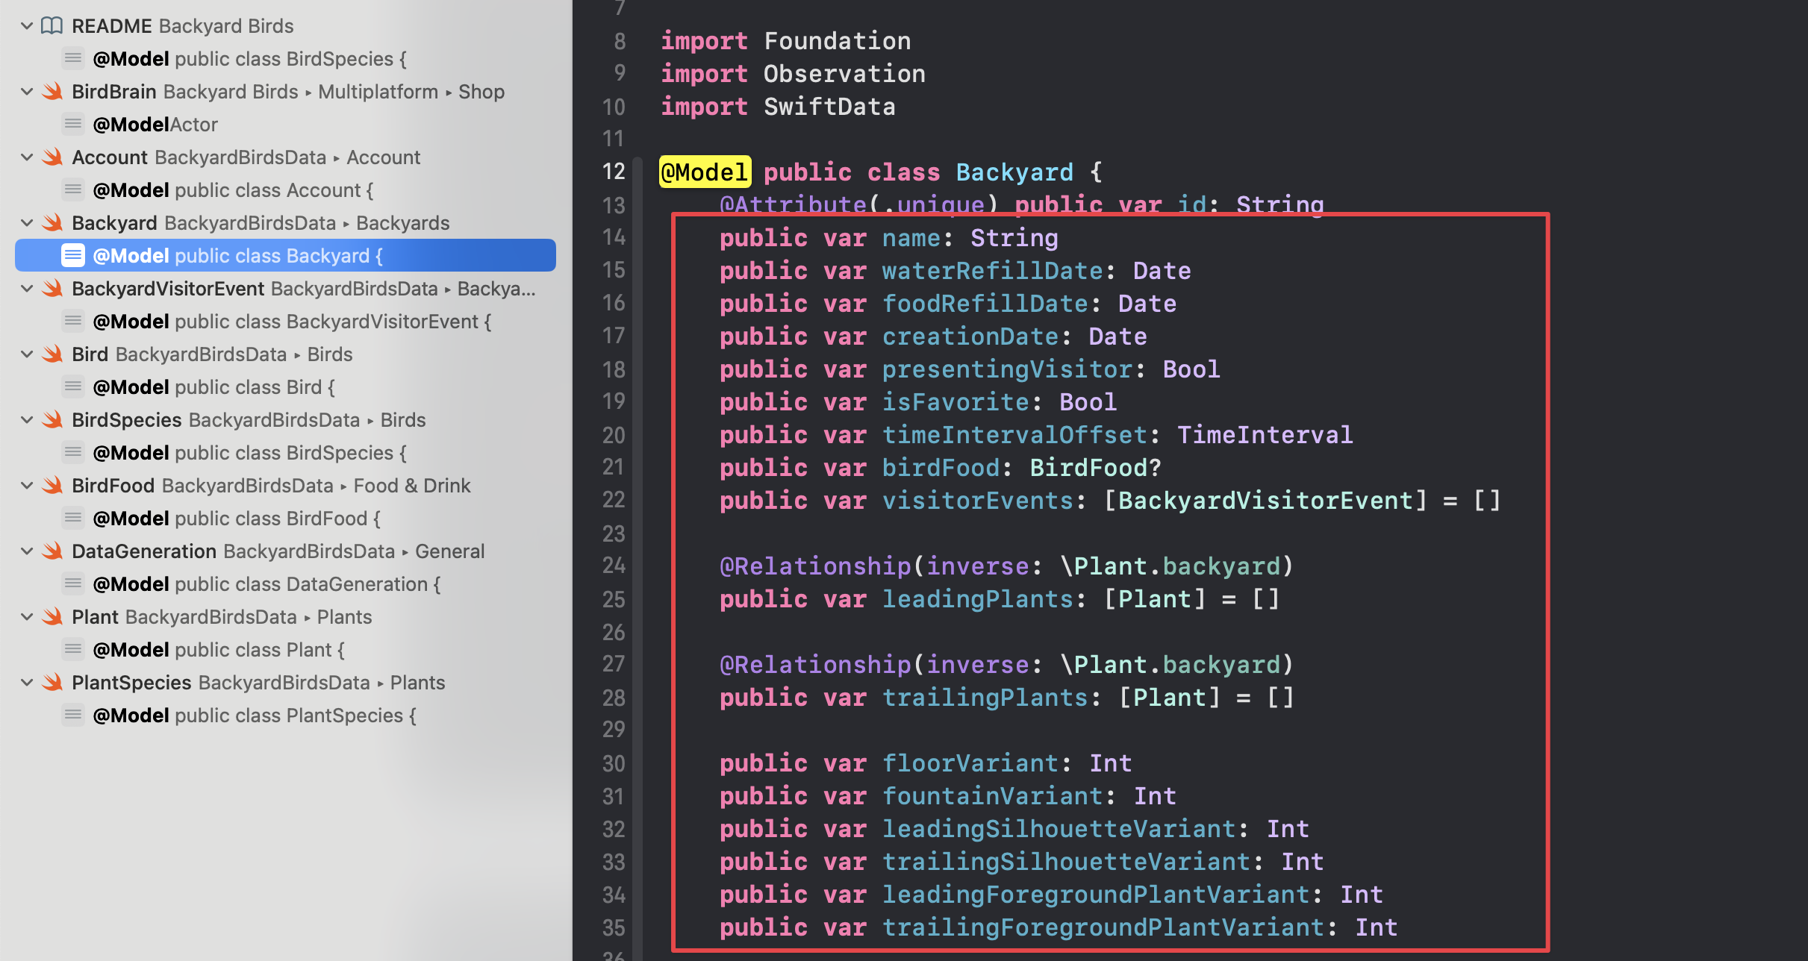The image size is (1808, 961).
Task: Click the BackyardVisitorEvent type on line 22
Action: point(1265,501)
